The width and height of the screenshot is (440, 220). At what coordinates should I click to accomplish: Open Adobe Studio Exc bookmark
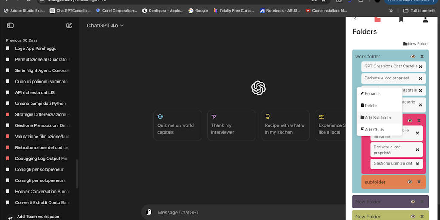(24, 11)
